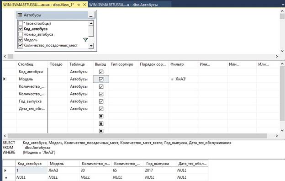Click diagram pane scroll-right arrow
Screen dimensions: 285x181
coord(277,56)
